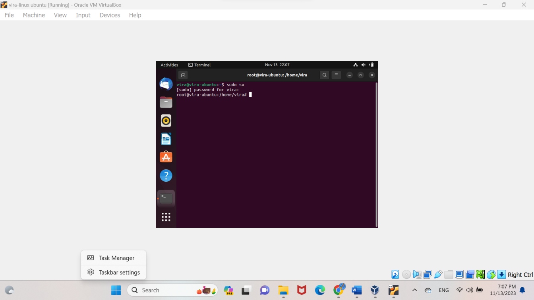Click the hard disk activity indicator
The height and width of the screenshot is (300, 534).
(395, 274)
